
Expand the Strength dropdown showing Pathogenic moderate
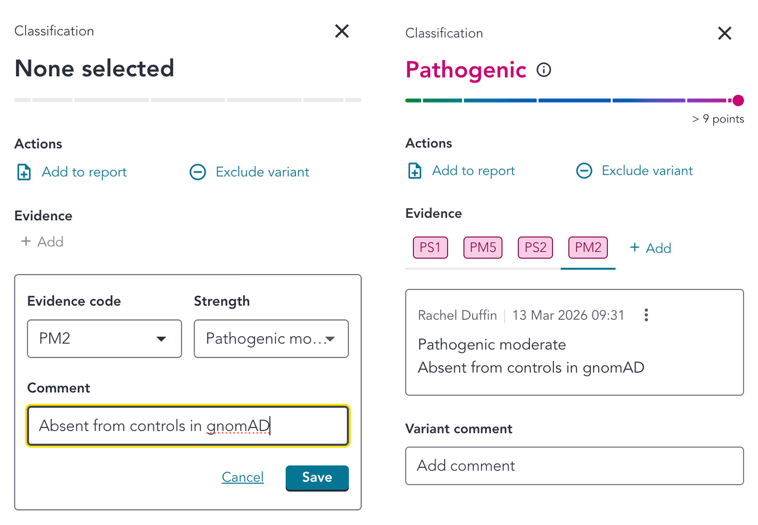tap(271, 338)
